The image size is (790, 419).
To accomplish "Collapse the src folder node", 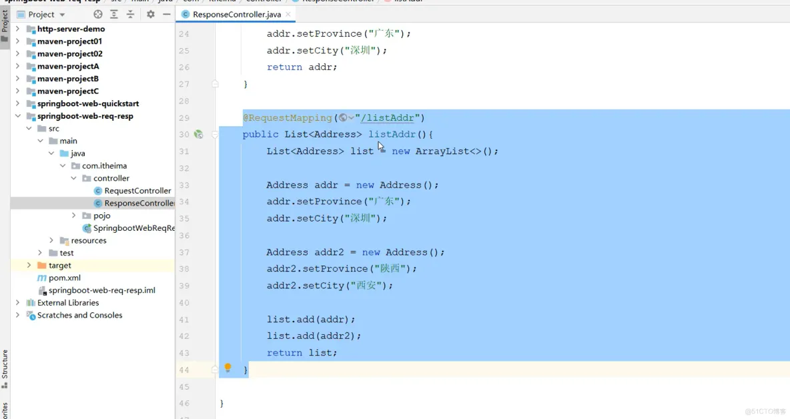I will coord(28,128).
